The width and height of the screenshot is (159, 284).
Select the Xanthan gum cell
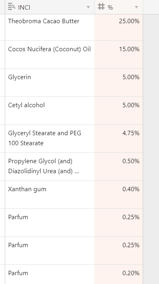click(x=50, y=194)
